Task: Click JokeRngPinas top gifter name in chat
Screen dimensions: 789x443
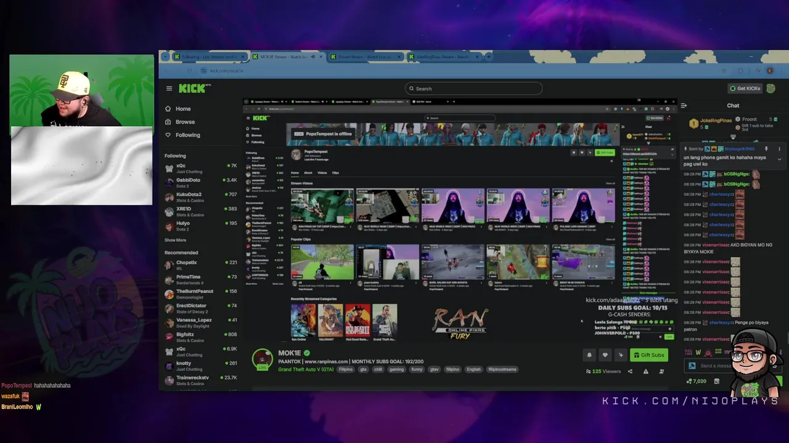Action: (716, 121)
